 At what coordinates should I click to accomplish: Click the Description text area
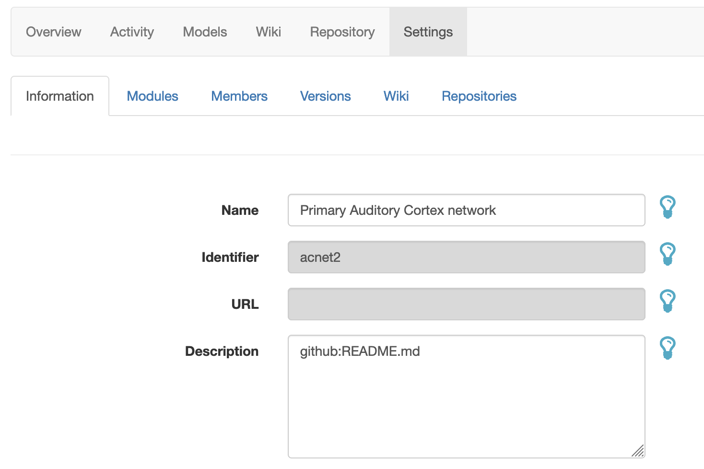tap(465, 393)
